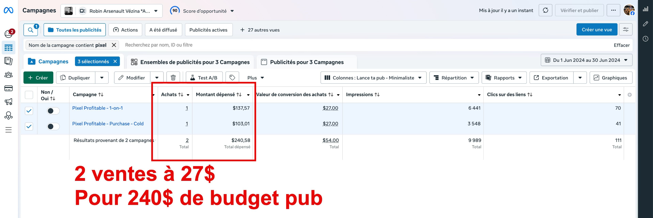Clear the 3 selected campaigns chip
Viewport: 653px width, 218px height.
[115, 62]
